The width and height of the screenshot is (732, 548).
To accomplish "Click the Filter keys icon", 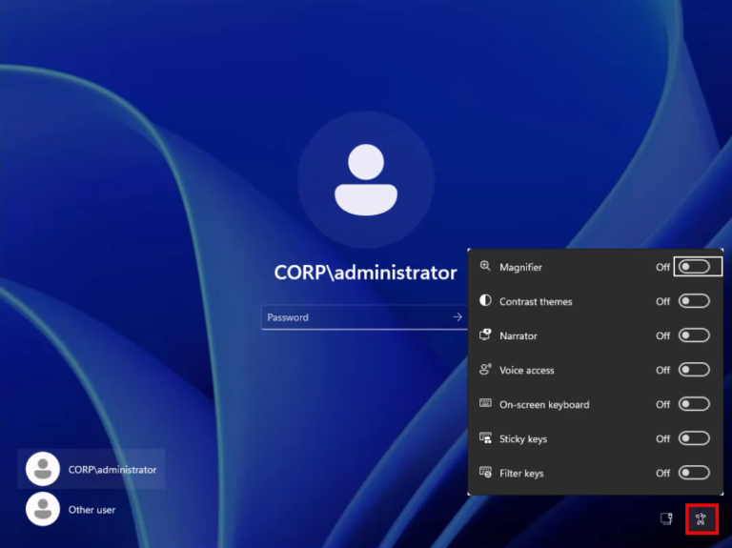I will coord(485,472).
